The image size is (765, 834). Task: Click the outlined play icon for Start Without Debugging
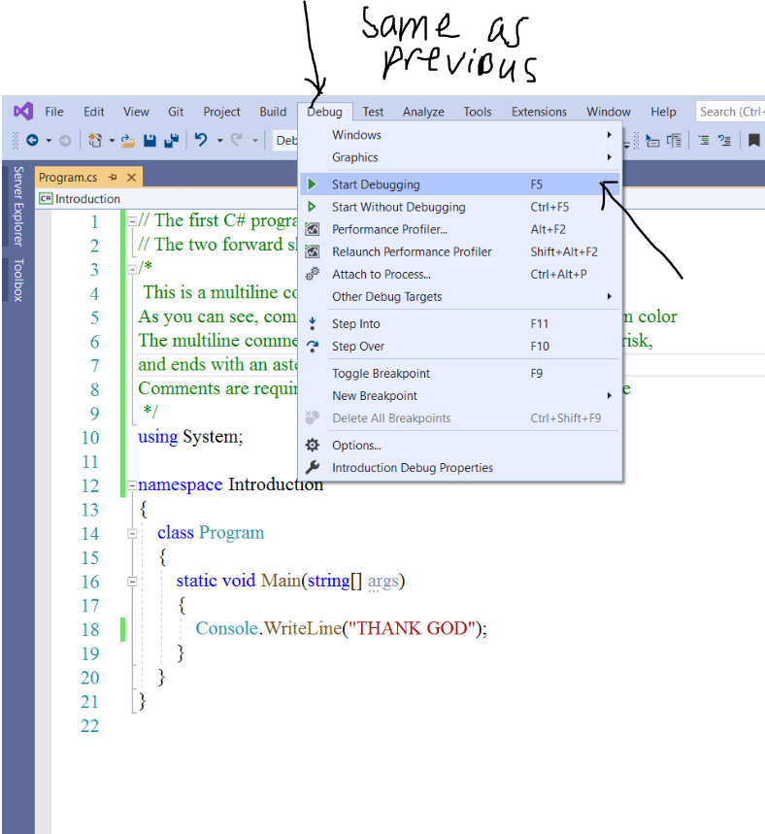pyautogui.click(x=313, y=207)
